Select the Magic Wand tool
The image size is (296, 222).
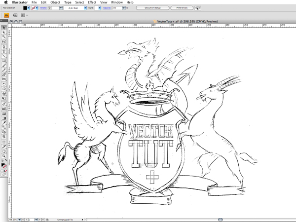click(4, 37)
